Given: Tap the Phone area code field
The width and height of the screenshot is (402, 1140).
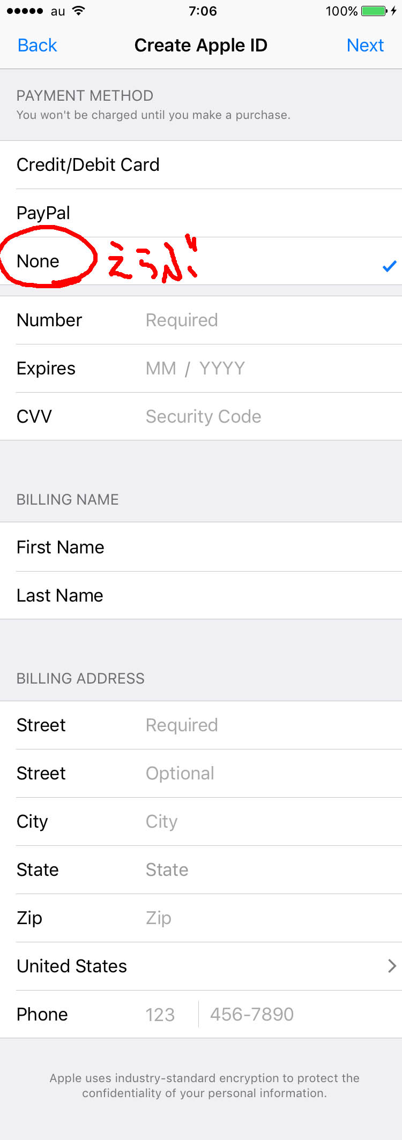Looking at the screenshot, I should pos(160,1015).
